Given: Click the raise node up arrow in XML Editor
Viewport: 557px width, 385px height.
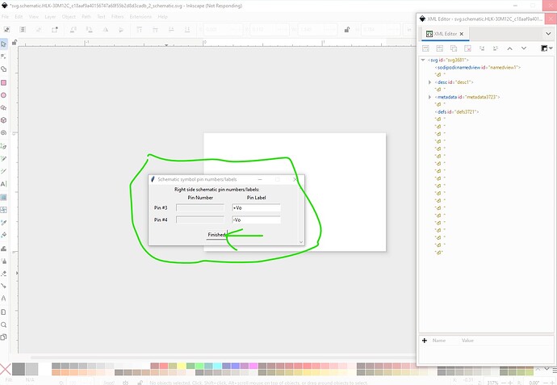Looking at the screenshot, I should (509, 48).
